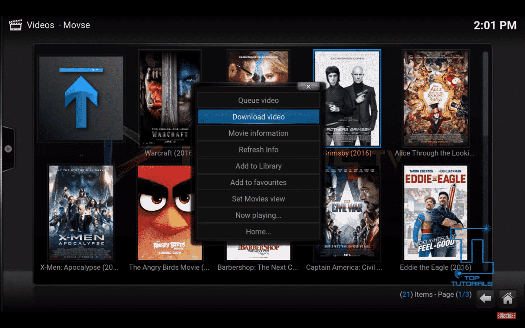Click the back arrow button
This screenshot has height=328, width=525.
(485, 299)
